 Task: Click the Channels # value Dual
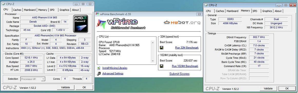[x=276, y=19]
